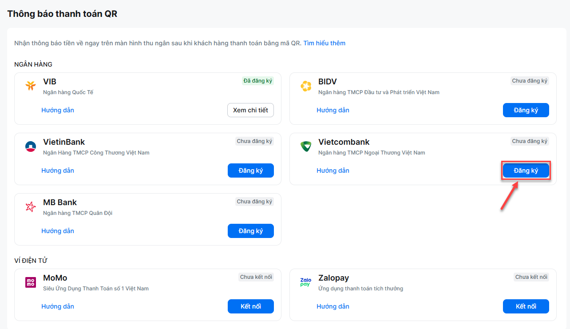Select the 'MB Bank' bank name
The width and height of the screenshot is (570, 329).
click(60, 202)
